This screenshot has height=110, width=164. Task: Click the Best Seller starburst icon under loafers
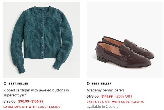88,84
